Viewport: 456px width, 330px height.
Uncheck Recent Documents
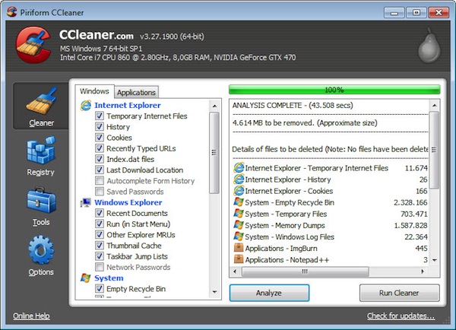tap(100, 213)
